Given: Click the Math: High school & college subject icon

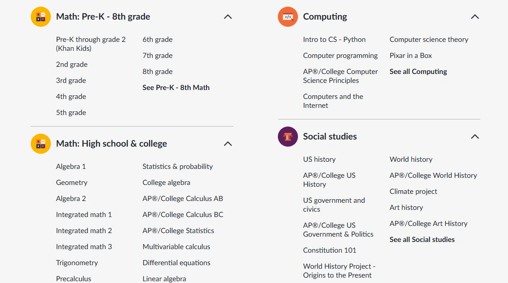Looking at the screenshot, I should 41,144.
